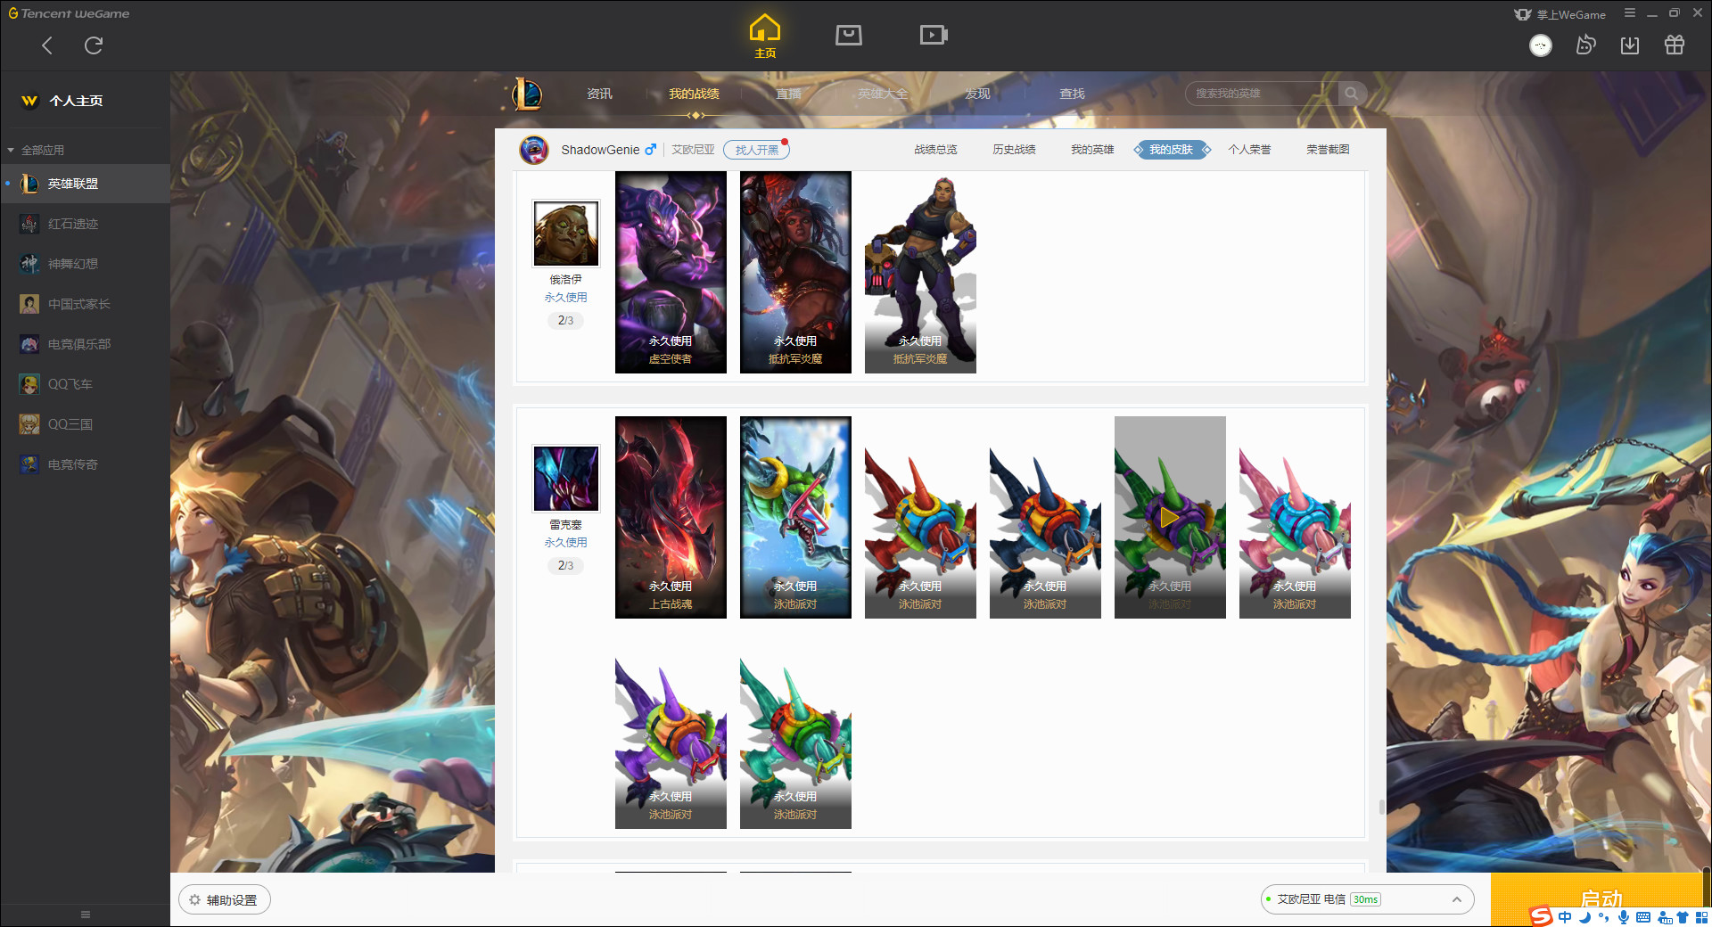Click the skin list scrollbar thumb
The width and height of the screenshot is (1712, 927).
(x=1382, y=807)
